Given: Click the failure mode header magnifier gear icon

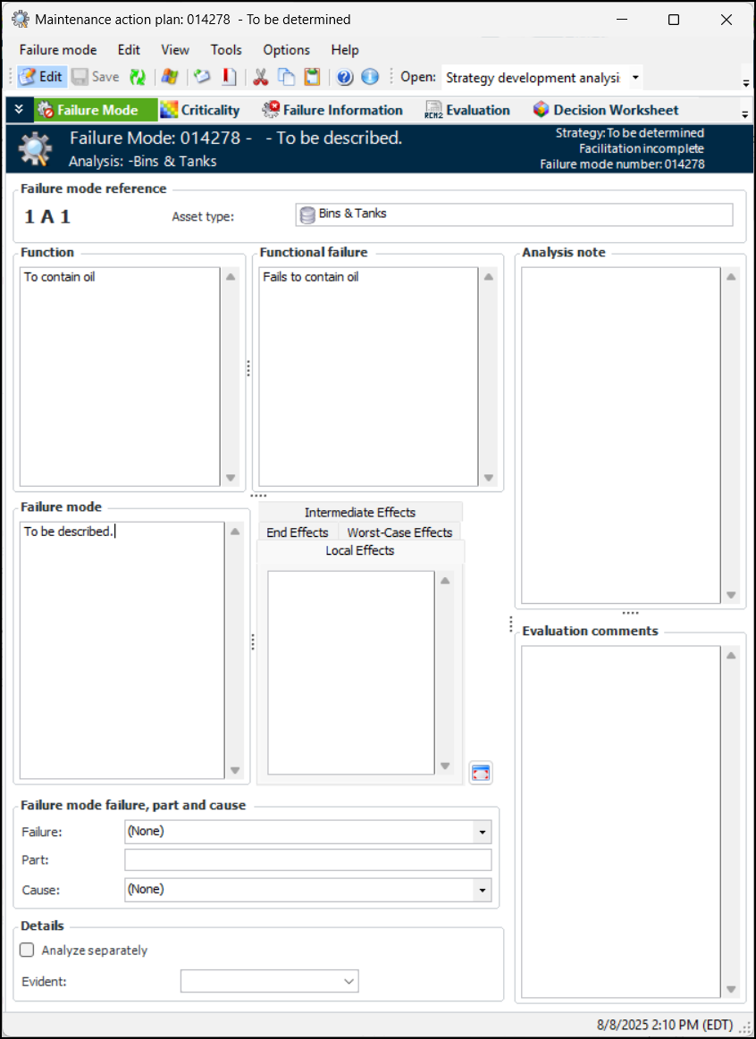Looking at the screenshot, I should pos(34,149).
